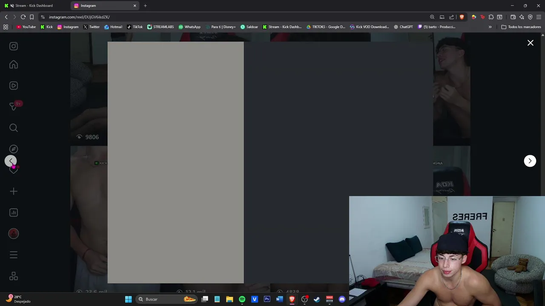Image resolution: width=545 pixels, height=306 pixels.
Task: Close the reel overlay with the X
Action: click(x=531, y=43)
